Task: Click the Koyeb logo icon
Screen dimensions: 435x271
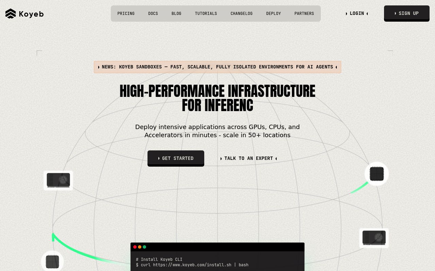Action: click(x=11, y=14)
